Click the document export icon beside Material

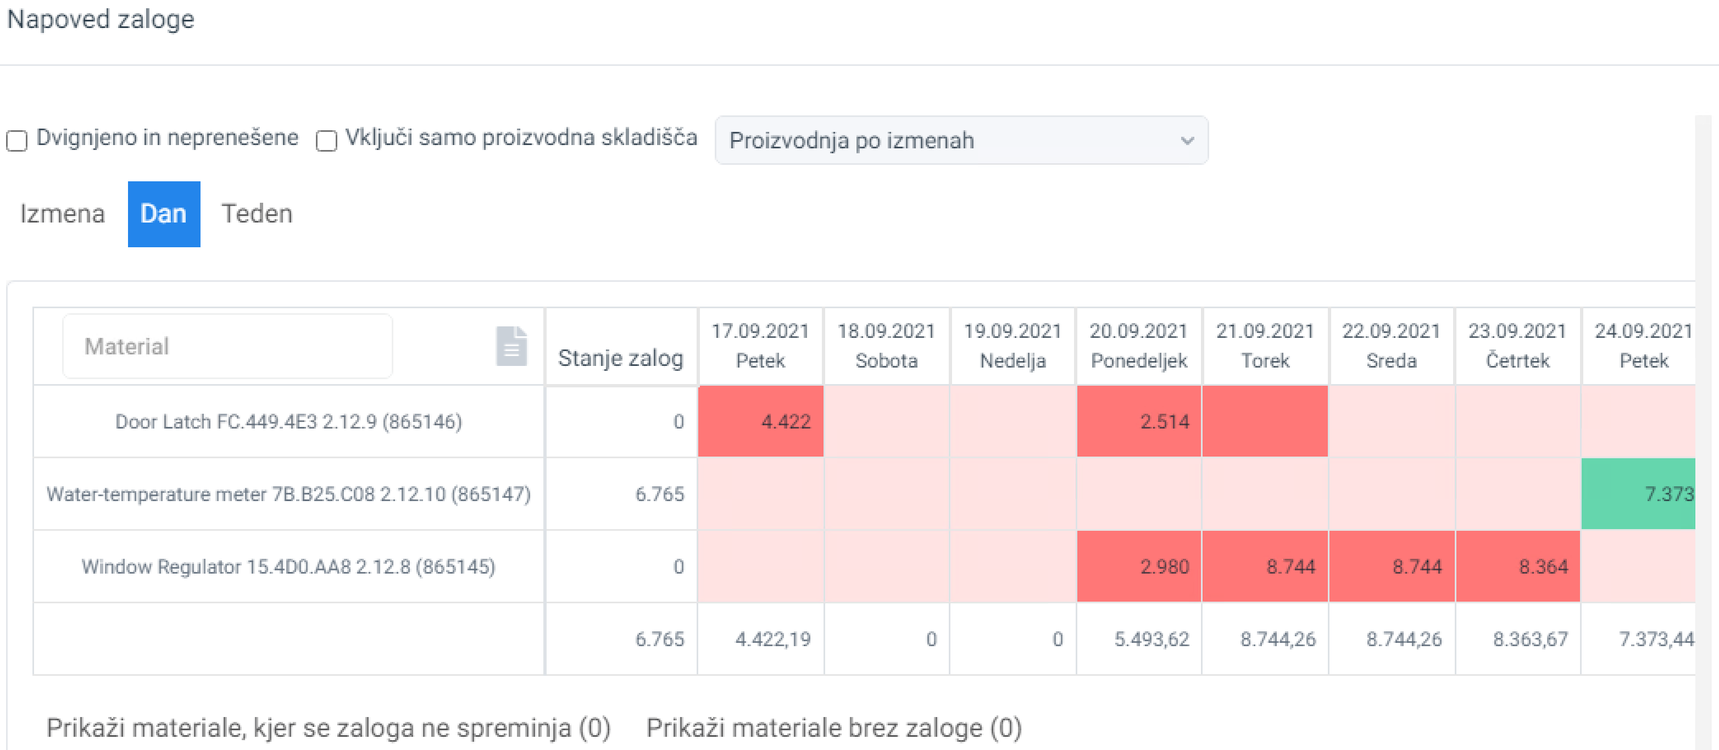pos(511,346)
